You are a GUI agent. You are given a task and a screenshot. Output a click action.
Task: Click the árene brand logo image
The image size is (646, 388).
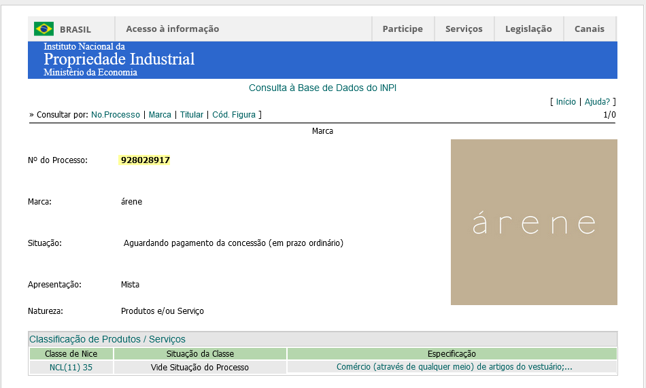(x=534, y=222)
